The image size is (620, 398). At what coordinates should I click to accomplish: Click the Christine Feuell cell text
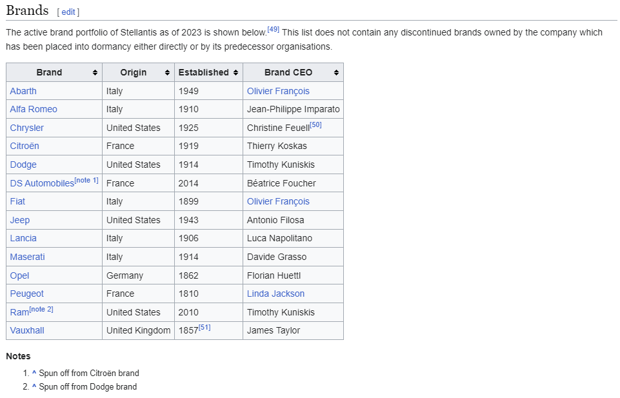click(x=278, y=128)
